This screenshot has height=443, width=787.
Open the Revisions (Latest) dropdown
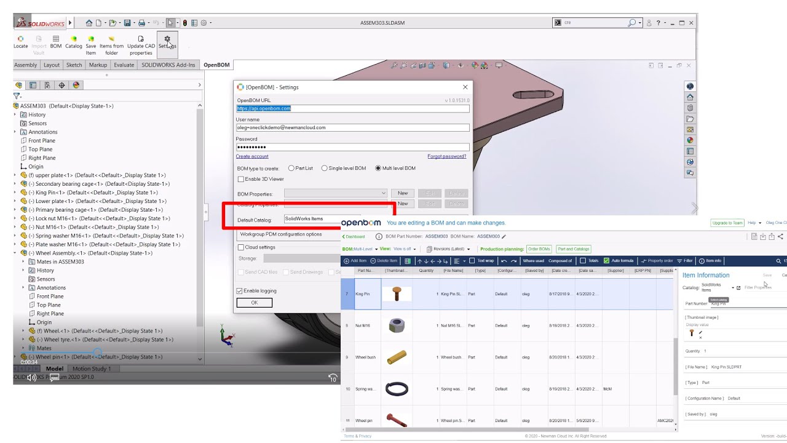point(448,249)
